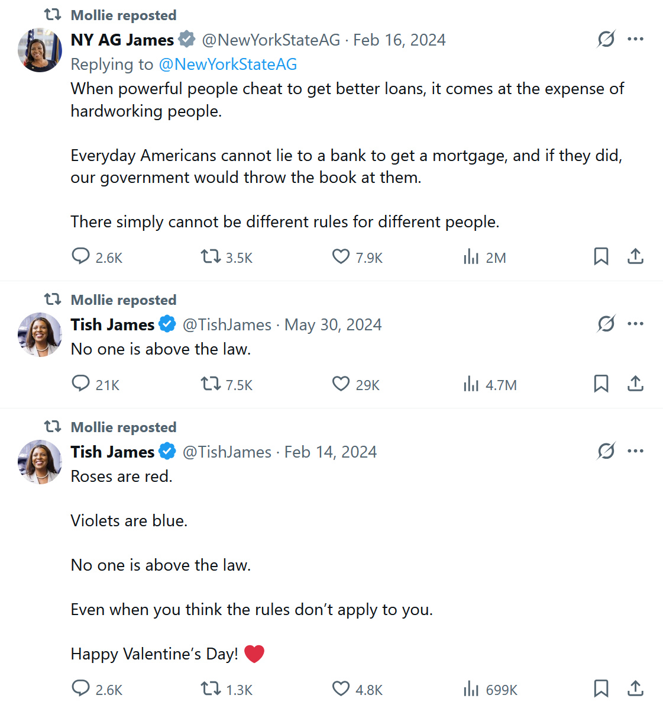
Task: Repost the May 30, 2024 Tish James tweet
Action: tap(211, 384)
